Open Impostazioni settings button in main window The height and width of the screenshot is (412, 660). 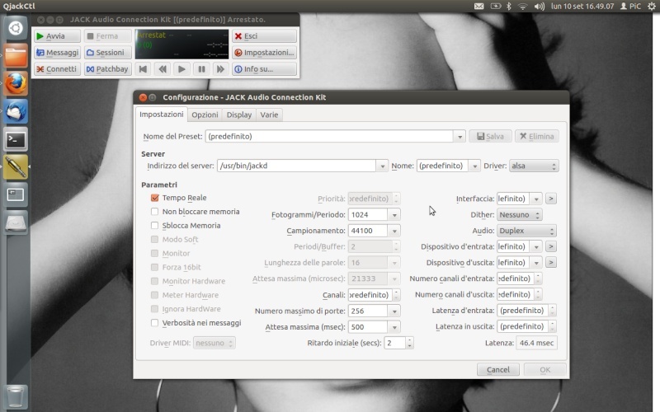[x=264, y=53]
